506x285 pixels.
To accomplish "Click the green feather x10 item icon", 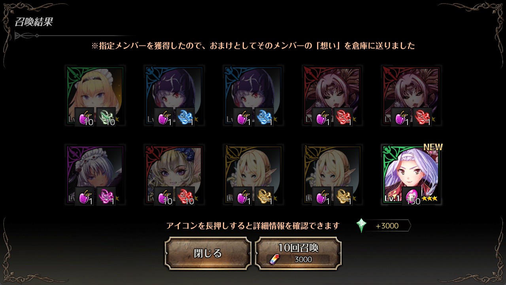I will tap(106, 117).
